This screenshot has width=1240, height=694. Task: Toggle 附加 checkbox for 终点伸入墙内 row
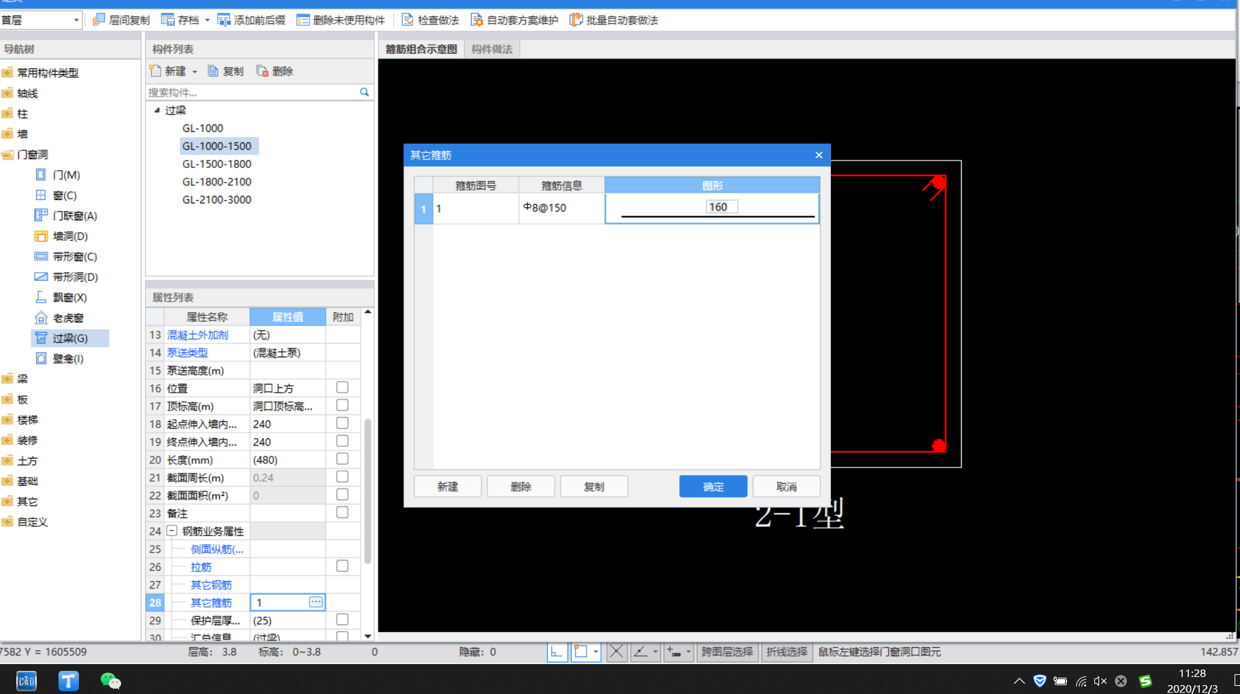342,441
